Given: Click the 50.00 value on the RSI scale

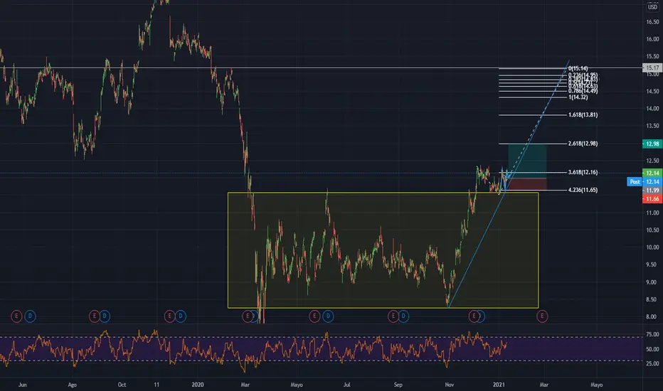Looking at the screenshot, I should pyautogui.click(x=652, y=349).
